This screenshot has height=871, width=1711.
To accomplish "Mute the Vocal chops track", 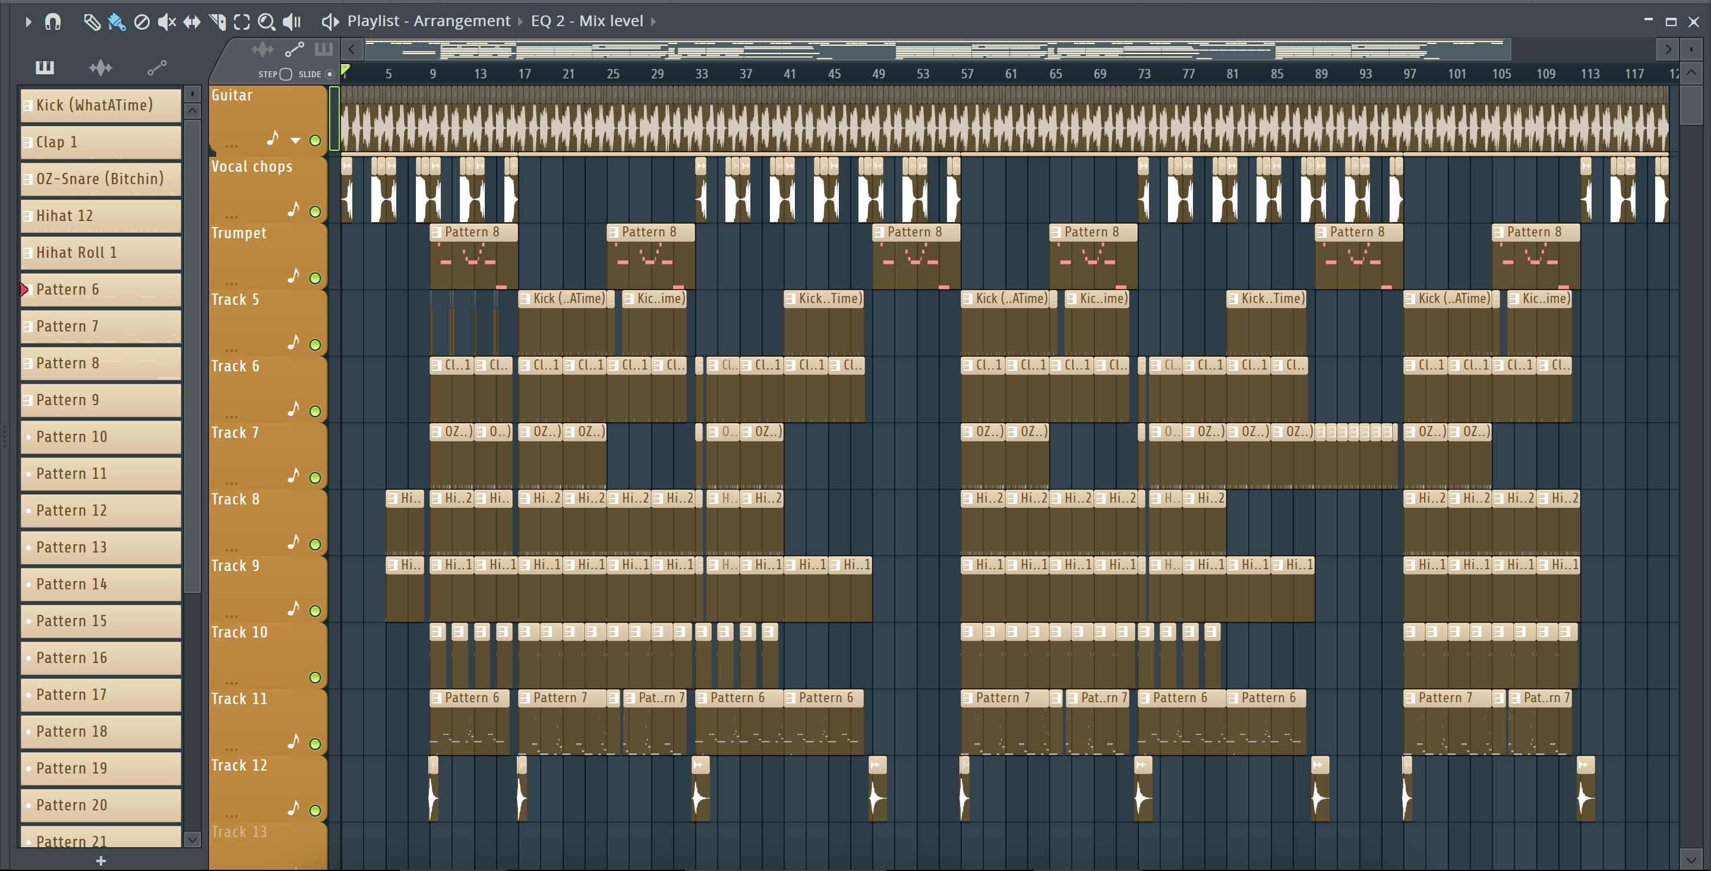I will pos(315,212).
